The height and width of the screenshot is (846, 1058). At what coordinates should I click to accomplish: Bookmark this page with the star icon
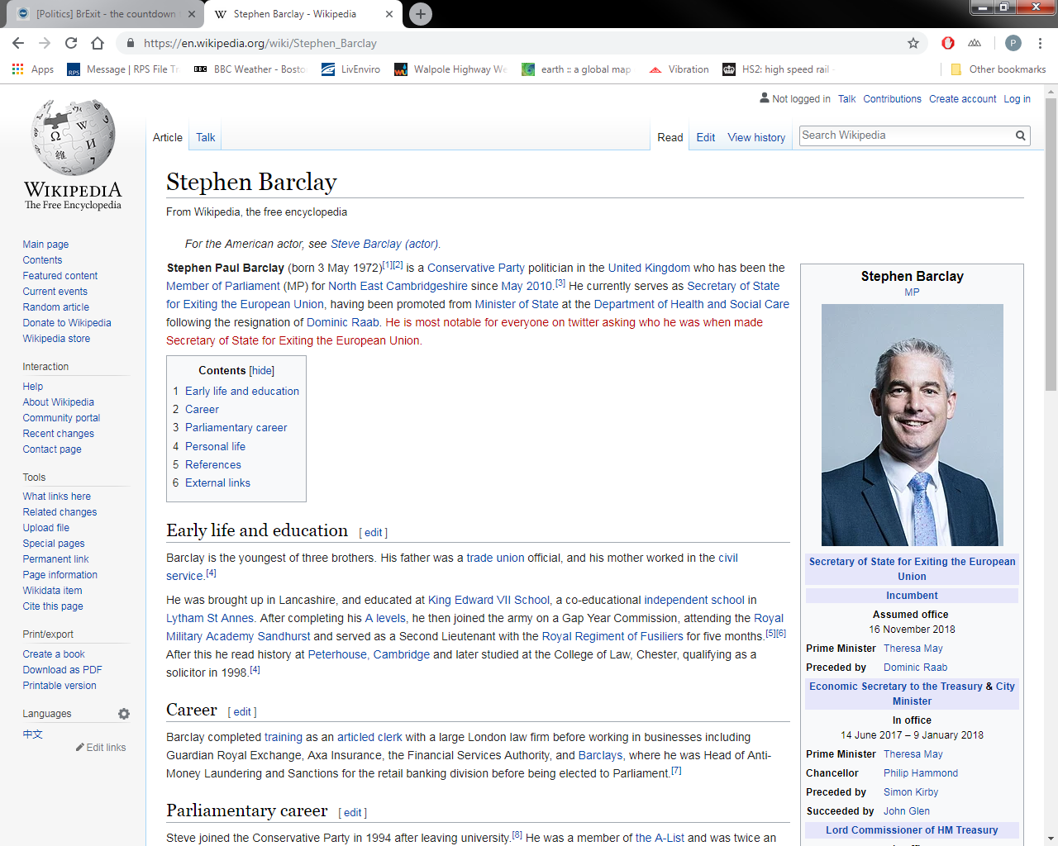tap(913, 43)
